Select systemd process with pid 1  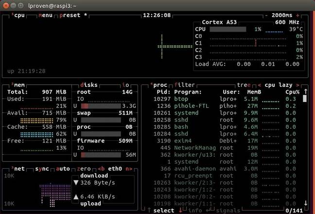coord(225,162)
